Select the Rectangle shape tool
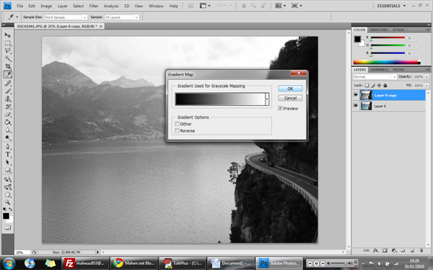This screenshot has width=433, height=270. pyautogui.click(x=7, y=170)
